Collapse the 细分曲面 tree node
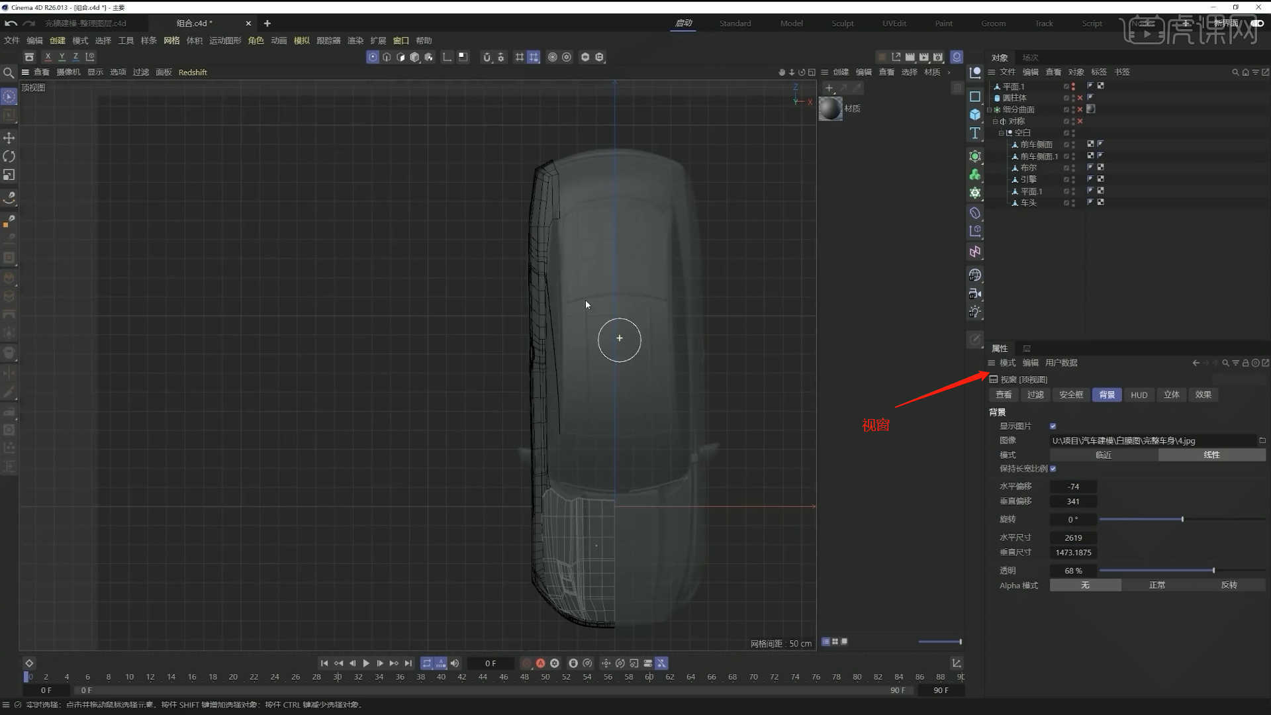This screenshot has height=715, width=1271. point(990,110)
